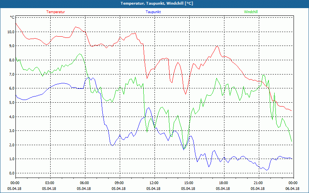Click the 9,0 y-axis value

(x=12, y=46)
